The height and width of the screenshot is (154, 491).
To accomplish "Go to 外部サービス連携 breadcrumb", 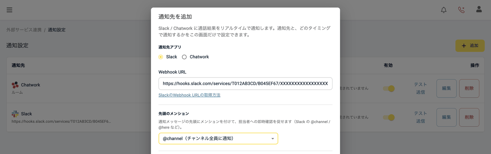I will [23, 30].
